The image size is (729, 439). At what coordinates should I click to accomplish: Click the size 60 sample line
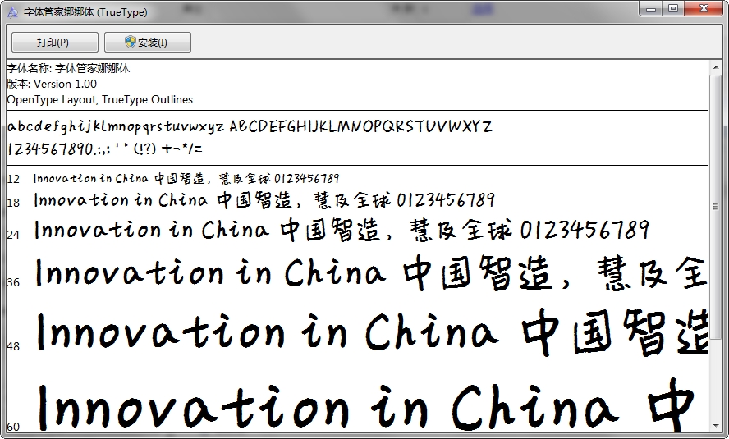(367, 405)
